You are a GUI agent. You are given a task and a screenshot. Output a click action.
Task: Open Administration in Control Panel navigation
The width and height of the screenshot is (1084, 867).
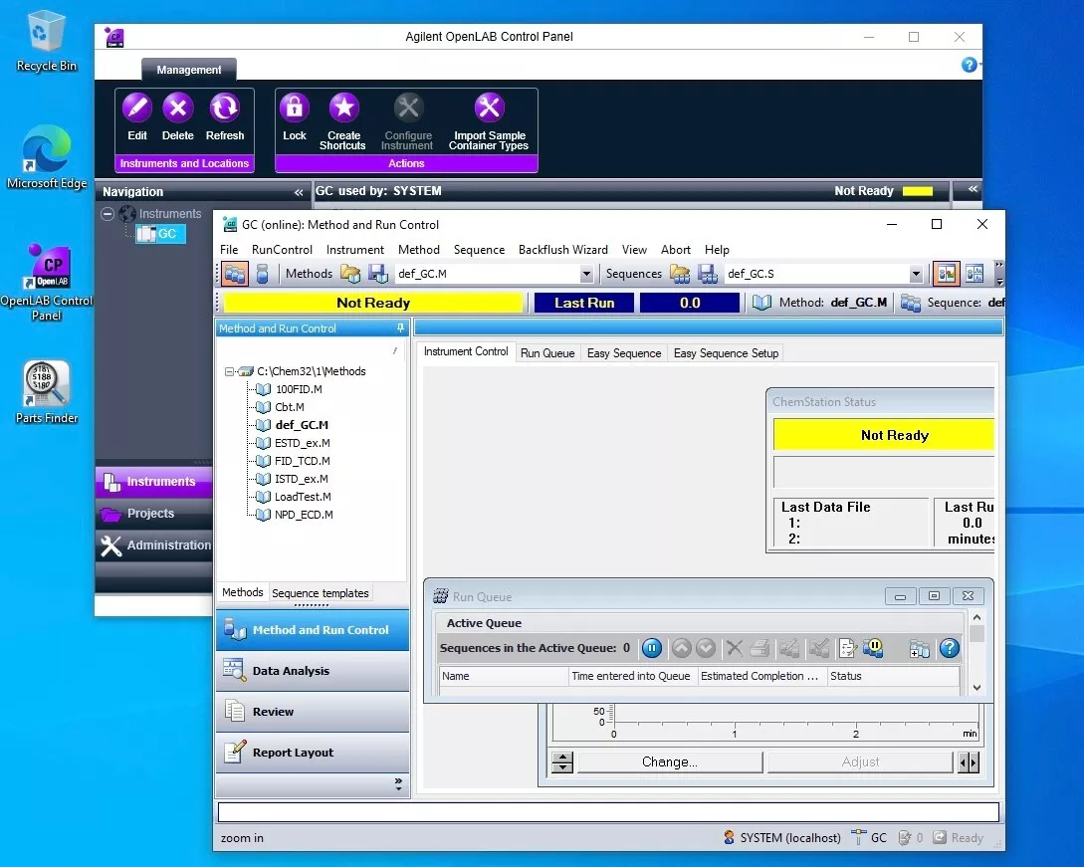(x=153, y=544)
